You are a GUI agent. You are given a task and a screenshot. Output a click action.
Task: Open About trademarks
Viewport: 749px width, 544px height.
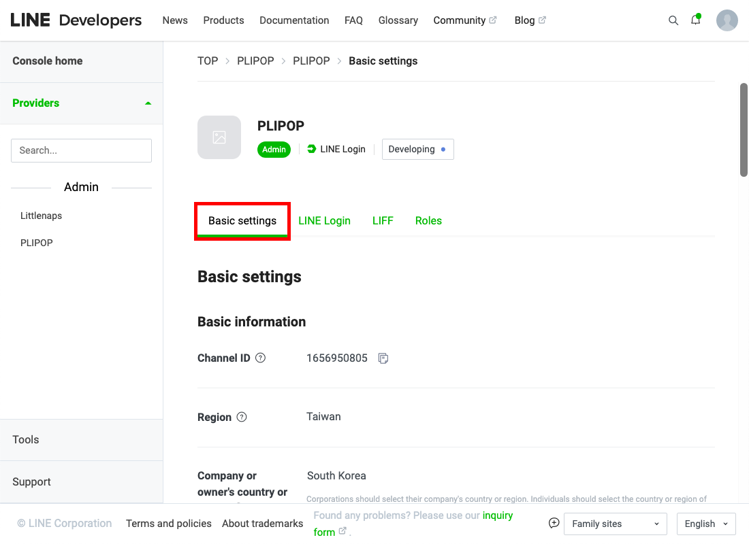click(x=262, y=524)
